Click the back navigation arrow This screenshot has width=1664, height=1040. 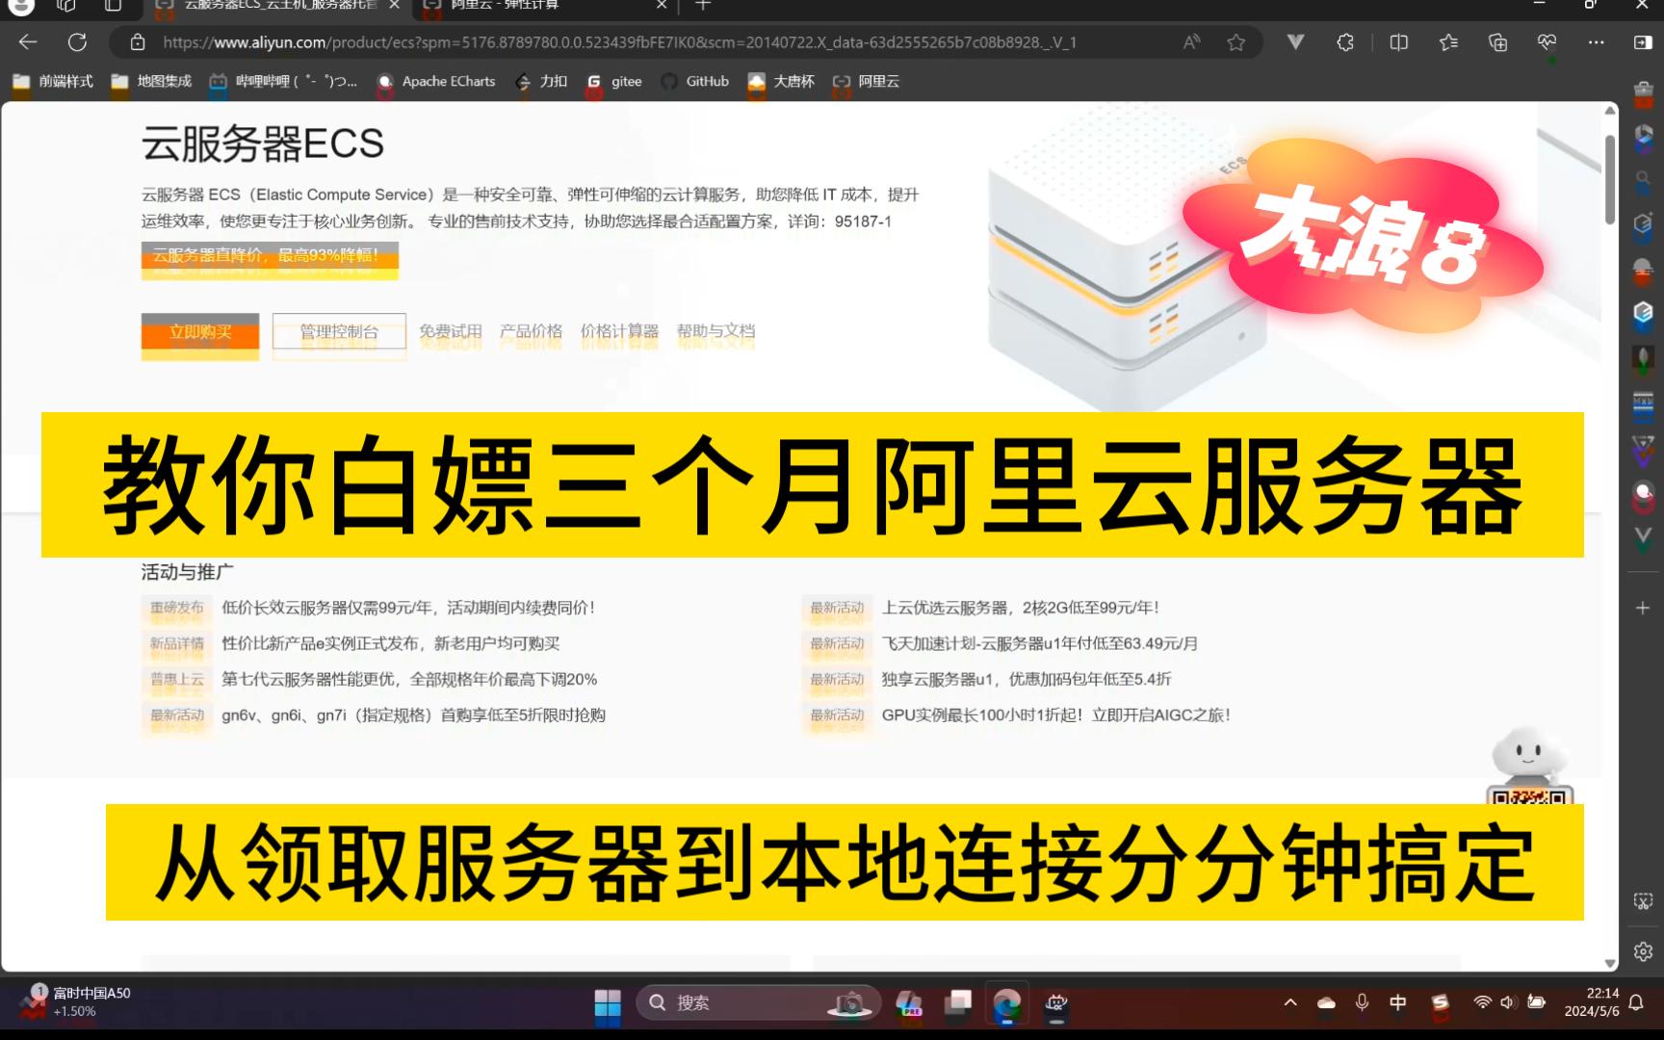coord(26,41)
